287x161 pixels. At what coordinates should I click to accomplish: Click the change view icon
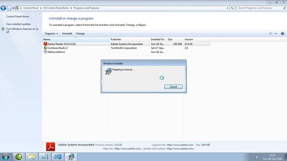(x=271, y=34)
